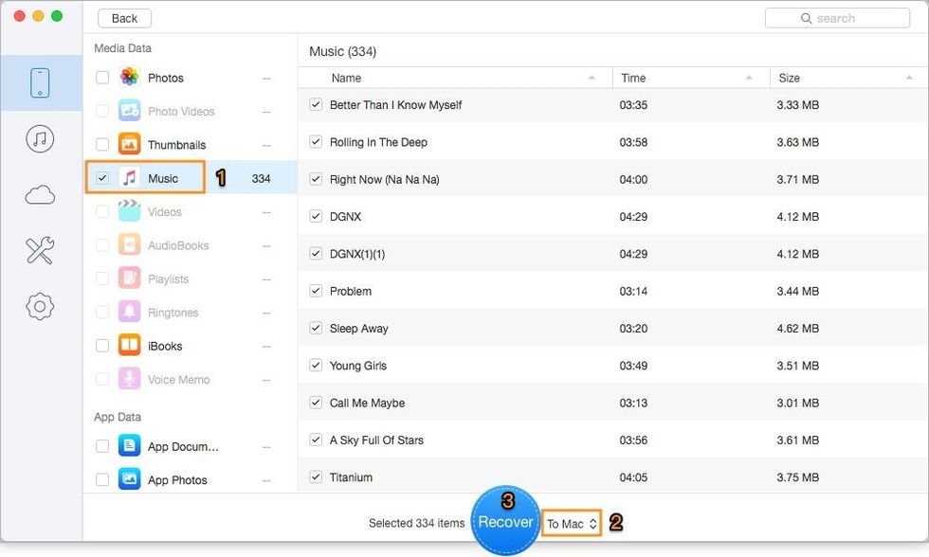Uncheck the song Sleep Away

click(315, 329)
